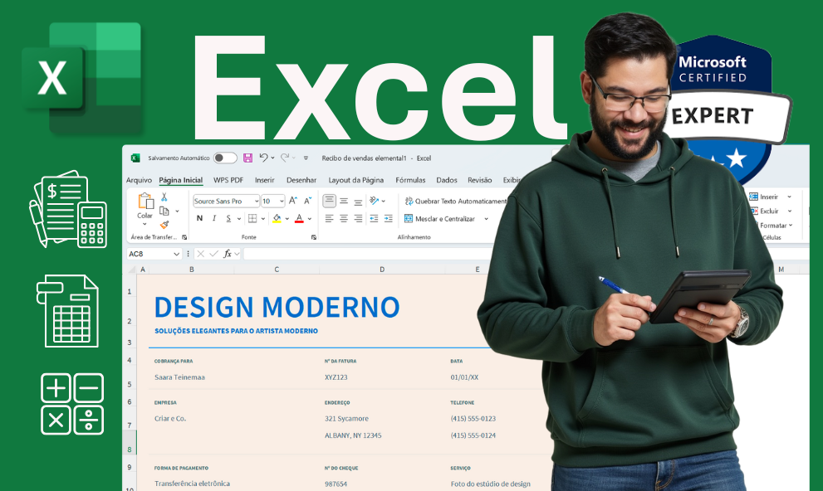The width and height of the screenshot is (823, 491).
Task: Click the Align Right icon
Action: (358, 218)
